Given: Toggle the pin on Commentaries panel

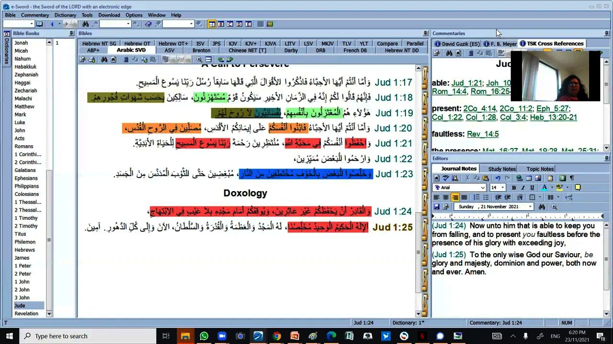Looking at the screenshot, I should tap(607, 33).
